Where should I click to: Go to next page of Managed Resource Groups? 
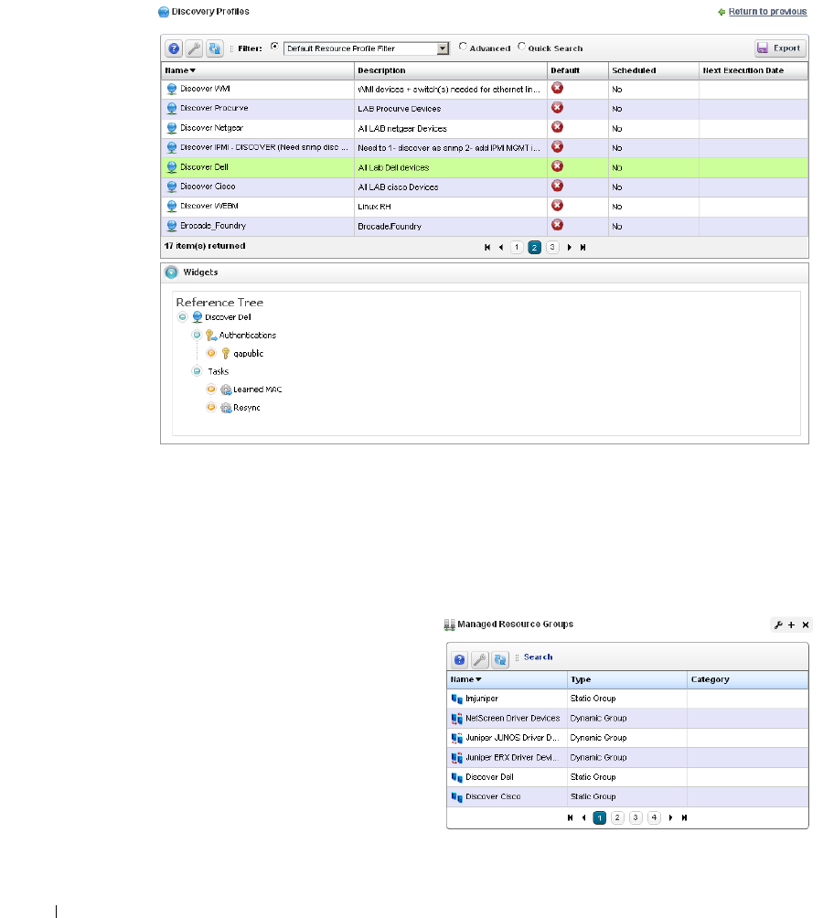[x=671, y=818]
